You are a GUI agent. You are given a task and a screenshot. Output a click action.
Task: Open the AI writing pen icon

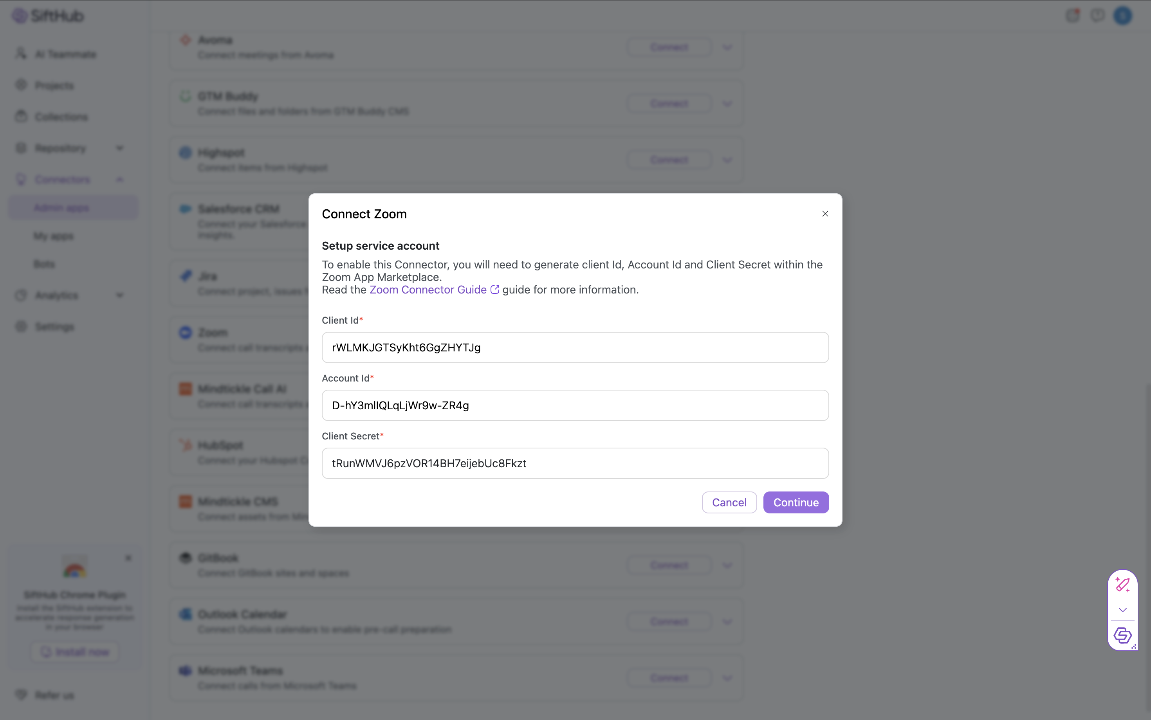pyautogui.click(x=1122, y=585)
